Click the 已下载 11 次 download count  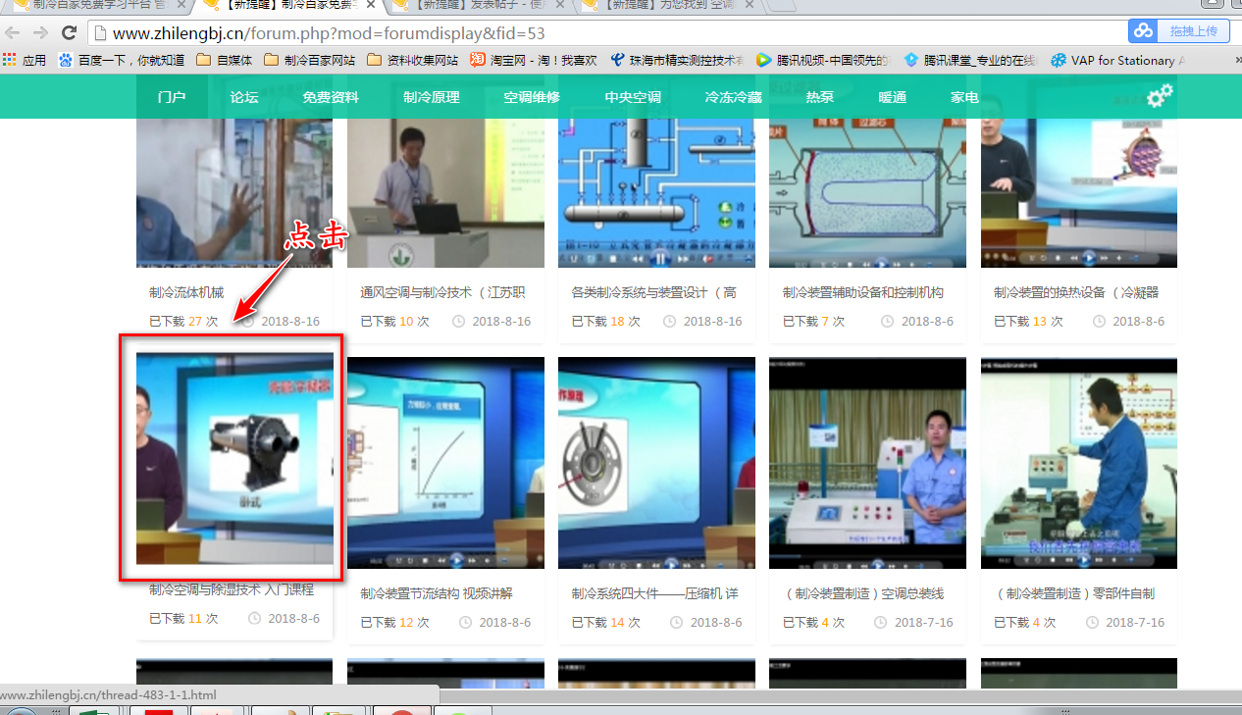(183, 618)
